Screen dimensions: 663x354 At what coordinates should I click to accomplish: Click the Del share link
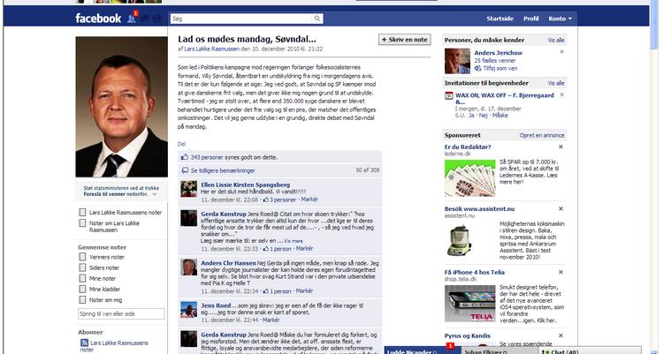point(181,144)
